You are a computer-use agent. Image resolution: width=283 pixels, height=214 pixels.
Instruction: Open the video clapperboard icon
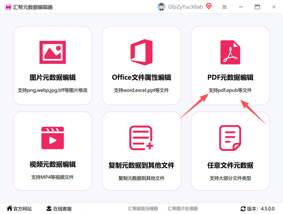[53, 138]
